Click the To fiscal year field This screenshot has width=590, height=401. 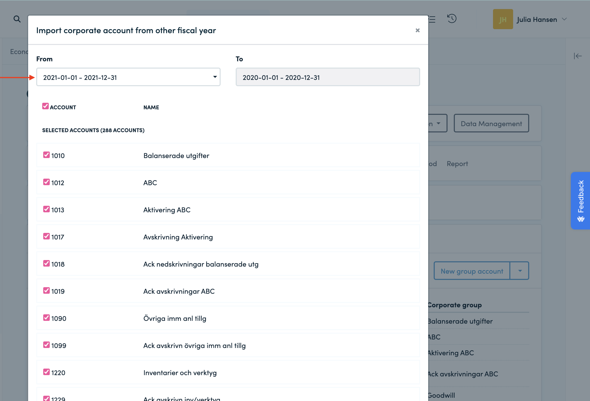click(x=327, y=77)
